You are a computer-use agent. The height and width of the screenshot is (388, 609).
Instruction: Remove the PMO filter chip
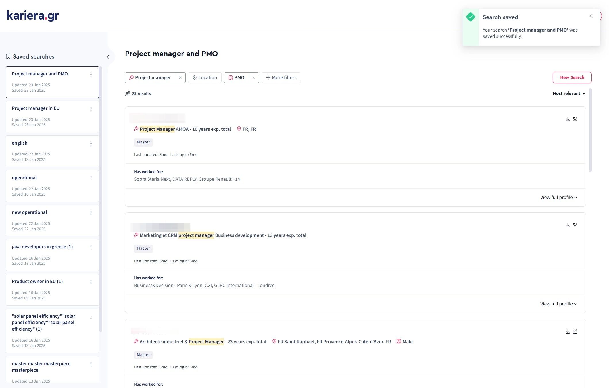254,77
